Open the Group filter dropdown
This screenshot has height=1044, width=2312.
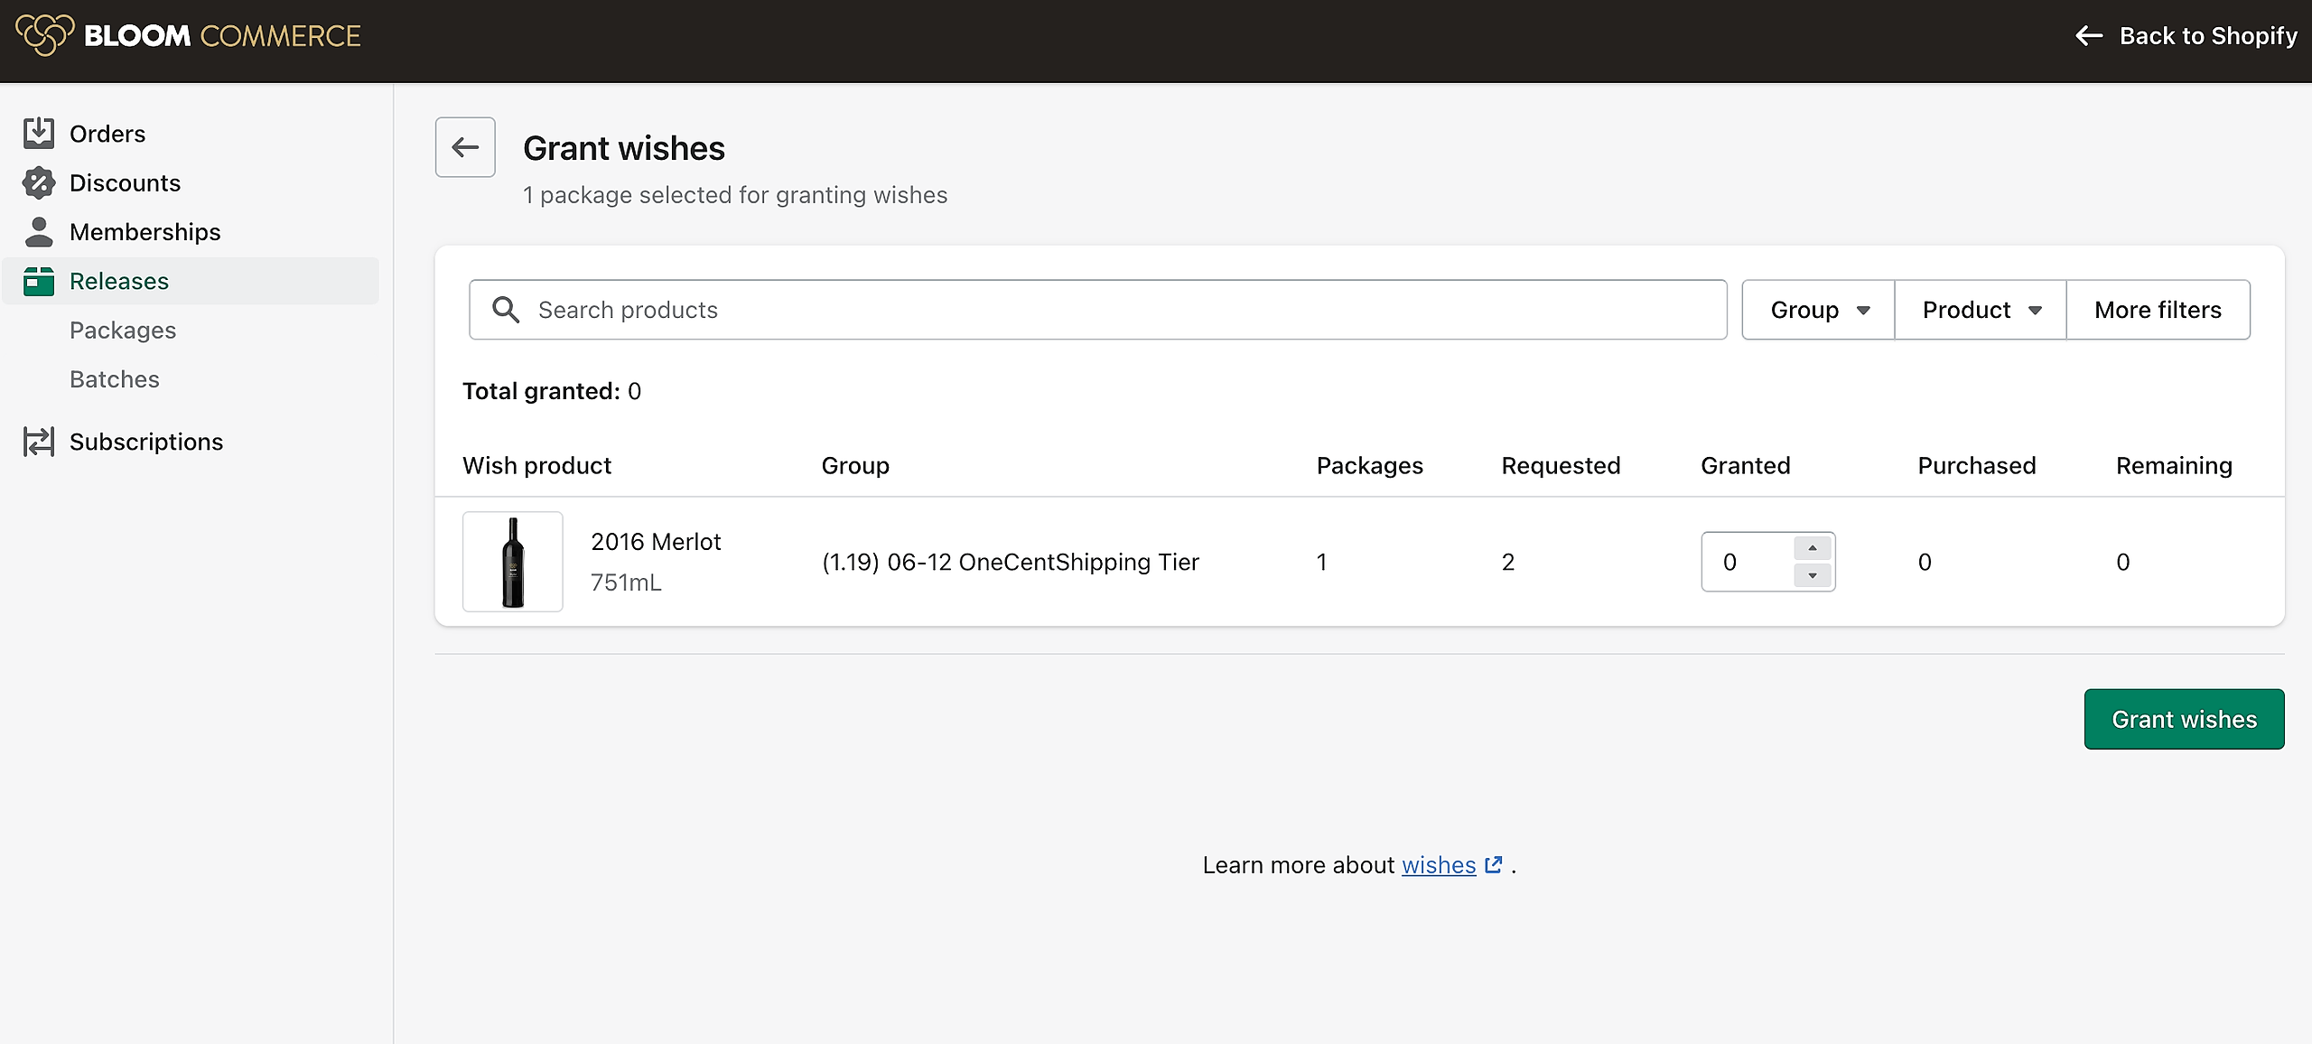tap(1818, 310)
